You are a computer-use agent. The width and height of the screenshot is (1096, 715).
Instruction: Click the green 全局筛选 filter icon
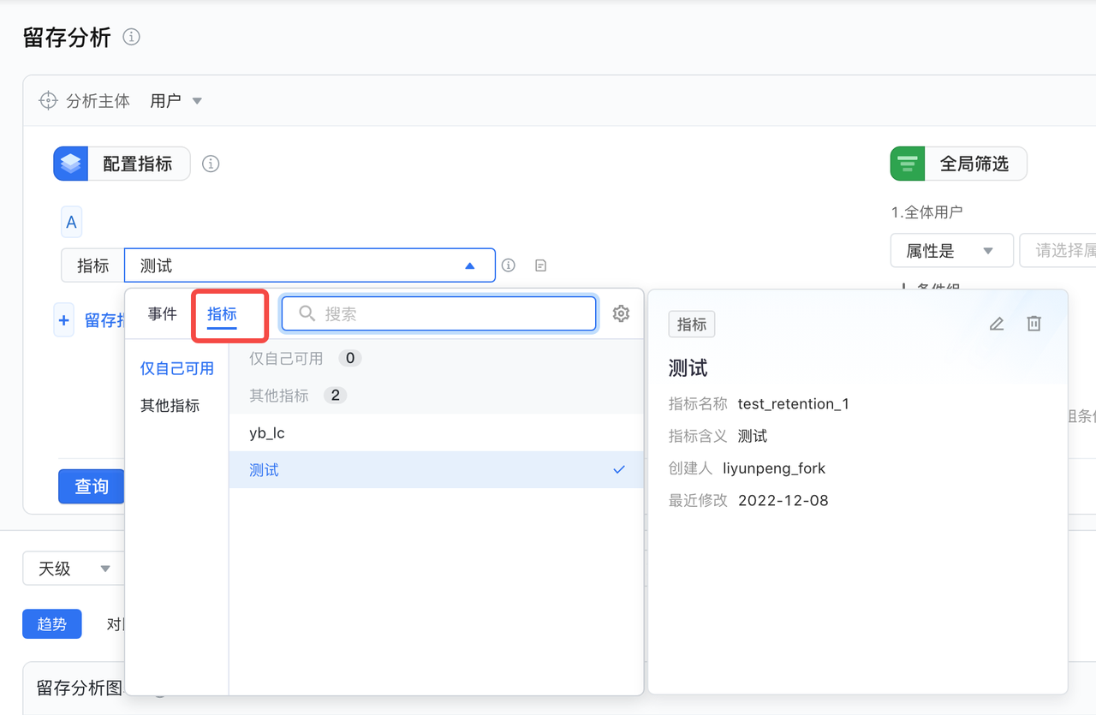click(908, 164)
